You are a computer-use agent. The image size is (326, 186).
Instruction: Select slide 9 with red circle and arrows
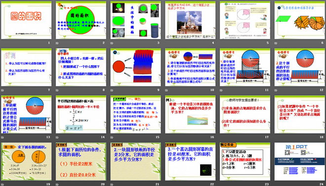click(x=135, y=67)
